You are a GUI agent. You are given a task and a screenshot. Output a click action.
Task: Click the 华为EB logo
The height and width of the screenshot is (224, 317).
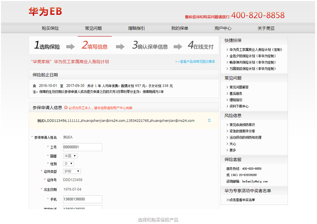pyautogui.click(x=45, y=12)
